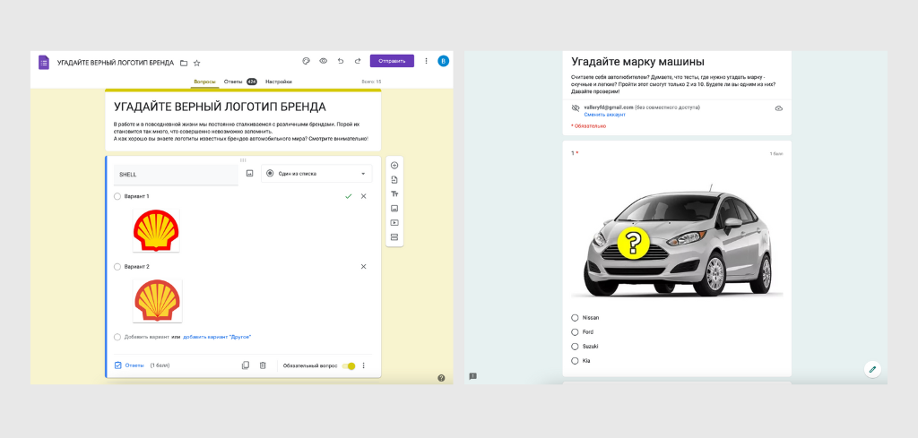Image resolution: width=918 pixels, height=438 pixels.
Task: Open the three-dot more menu beside Отправить
Action: point(426,61)
